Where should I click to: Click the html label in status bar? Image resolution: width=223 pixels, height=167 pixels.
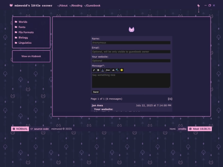(173, 129)
